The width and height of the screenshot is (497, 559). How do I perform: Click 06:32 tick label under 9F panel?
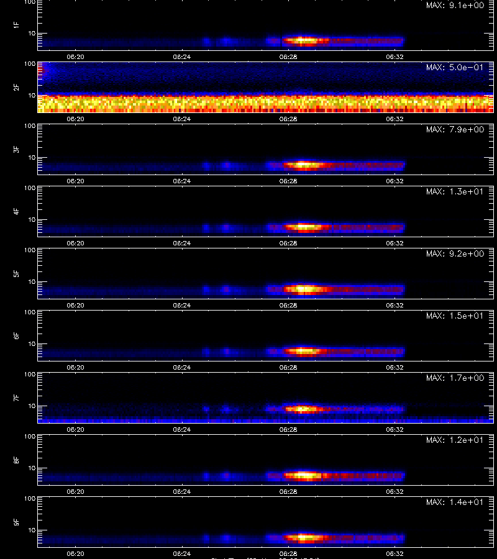[x=394, y=553]
